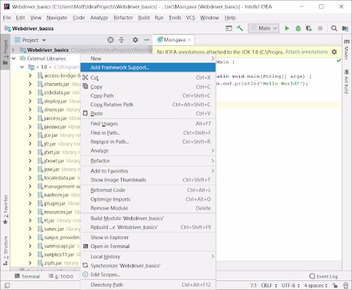This screenshot has height=290, width=352.
Task: Open the Ant Build tool window
Action: click(346, 82)
